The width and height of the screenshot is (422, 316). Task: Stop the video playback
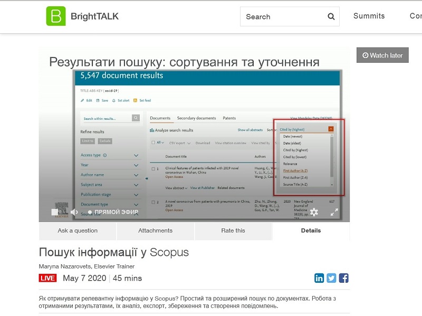pos(55,212)
